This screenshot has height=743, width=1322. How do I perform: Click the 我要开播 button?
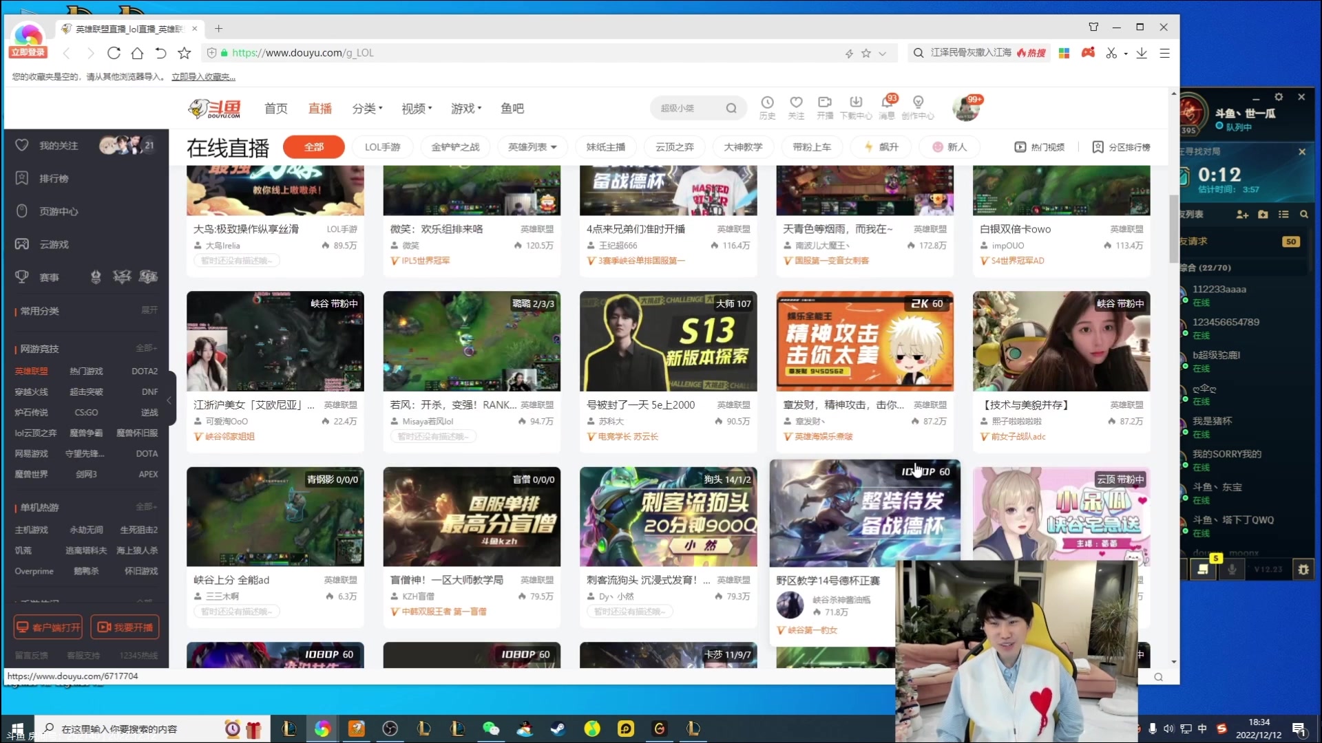pyautogui.click(x=125, y=627)
